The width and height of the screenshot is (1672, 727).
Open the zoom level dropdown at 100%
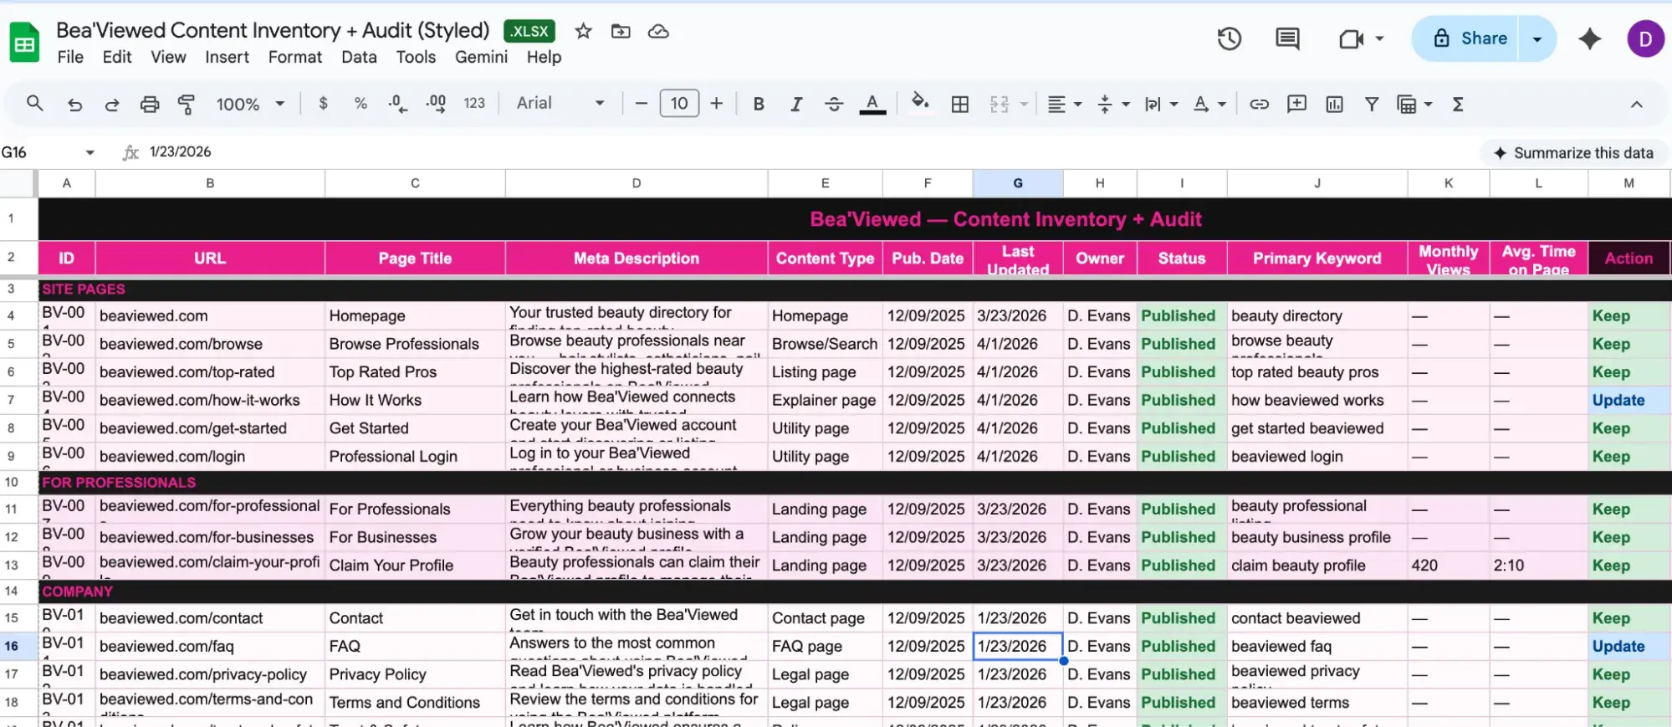[x=250, y=105]
